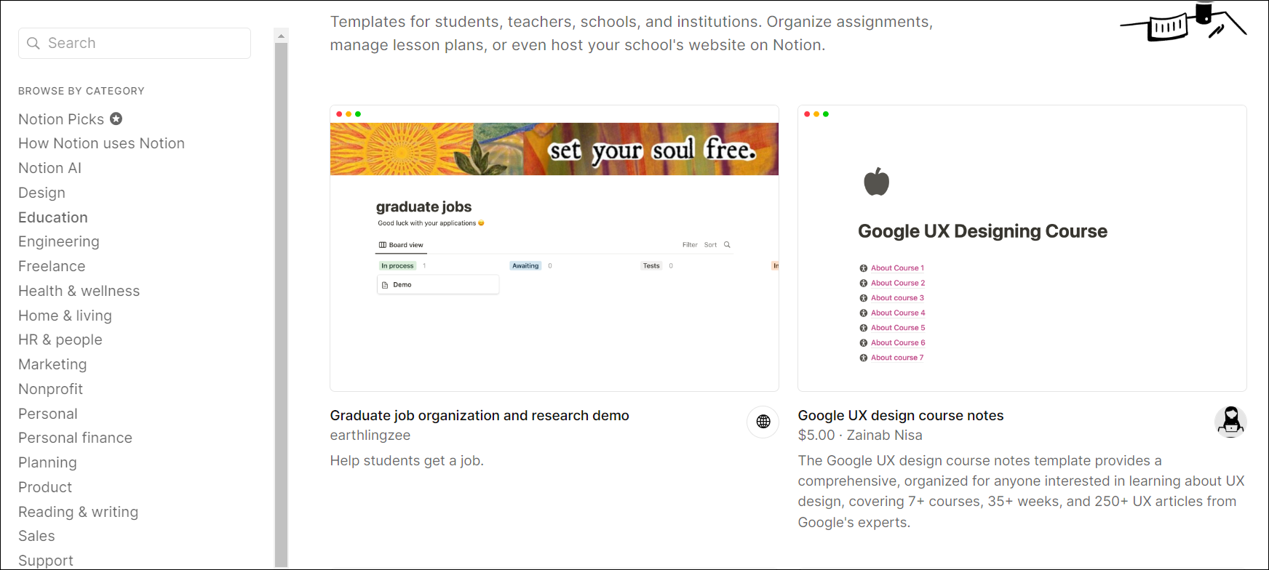Click the Awaiting status tag

pyautogui.click(x=525, y=266)
